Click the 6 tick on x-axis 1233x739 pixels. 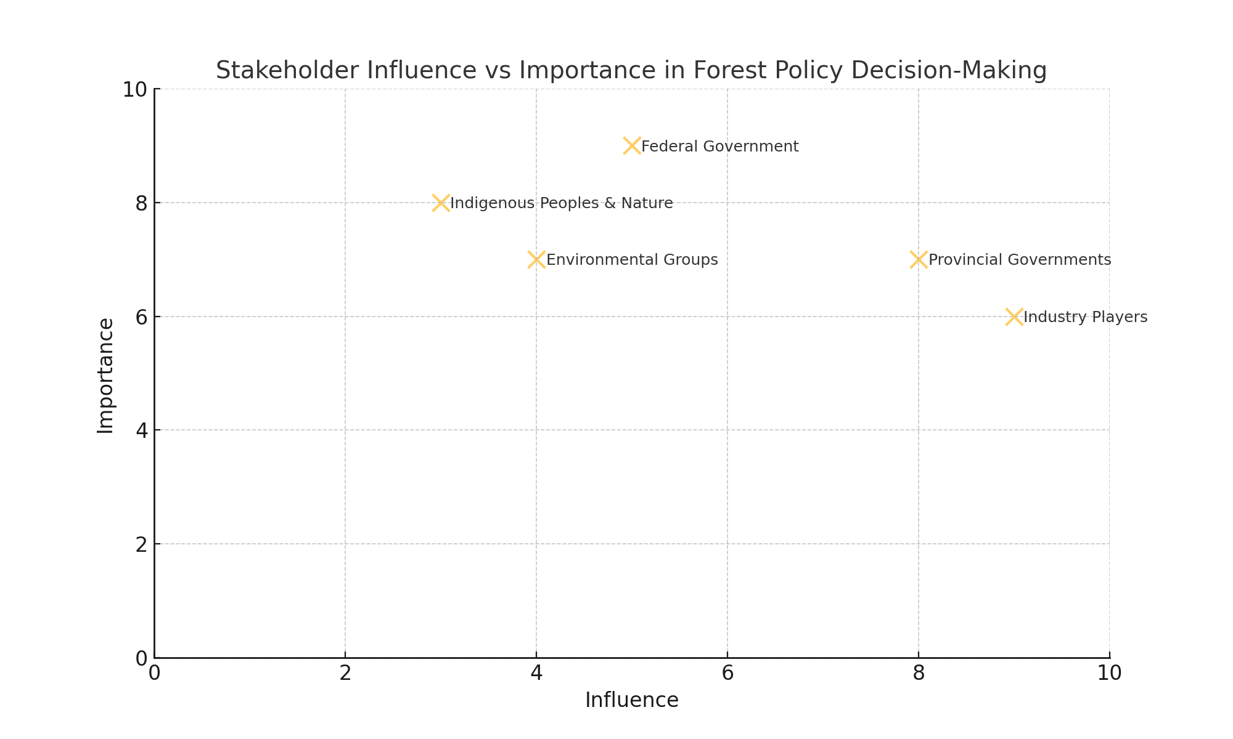click(727, 673)
